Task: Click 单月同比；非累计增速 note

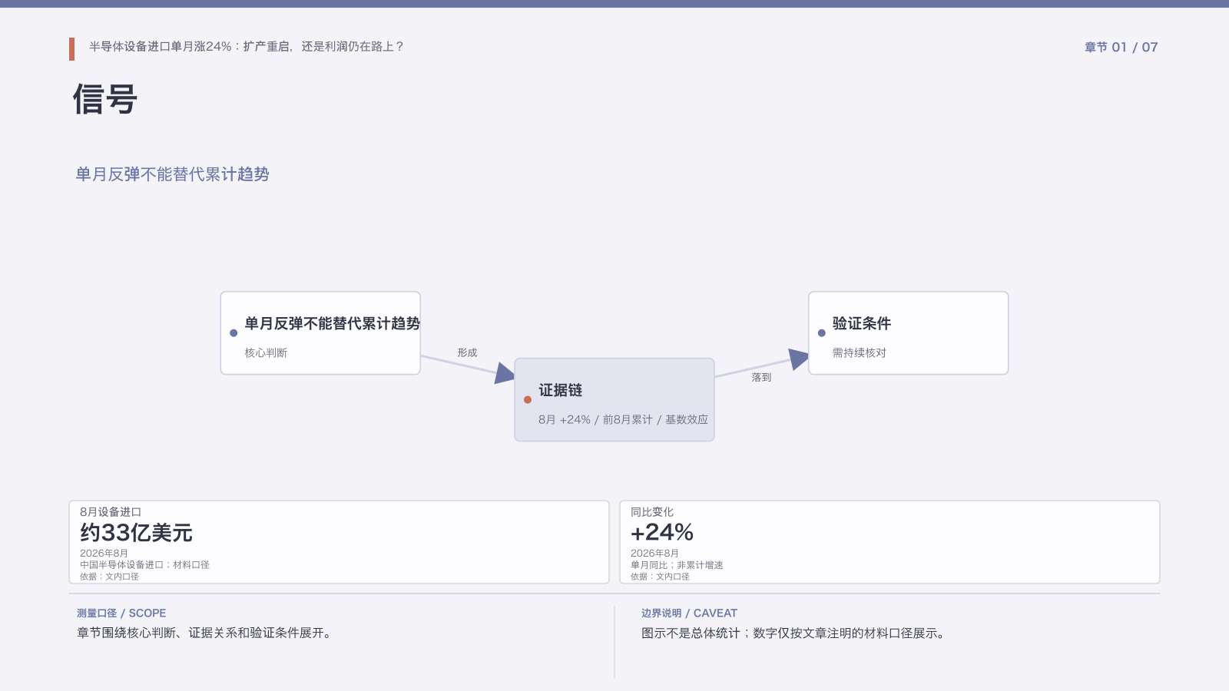Action: point(677,564)
